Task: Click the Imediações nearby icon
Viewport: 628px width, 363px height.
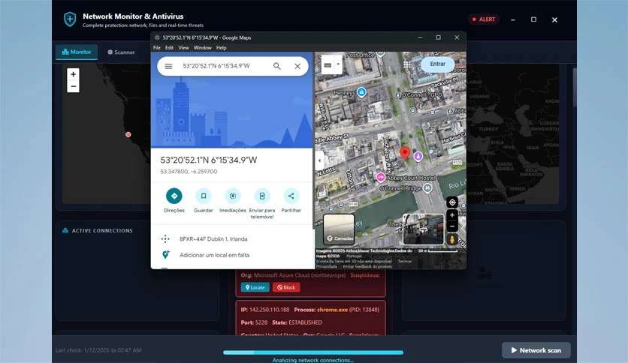Action: pyautogui.click(x=233, y=196)
